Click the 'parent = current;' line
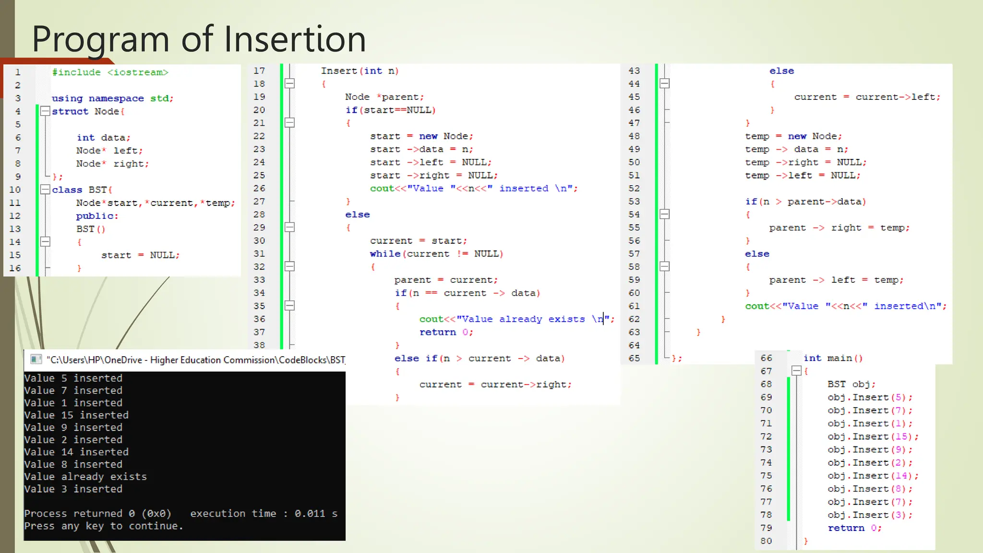This screenshot has width=983, height=553. pos(446,280)
